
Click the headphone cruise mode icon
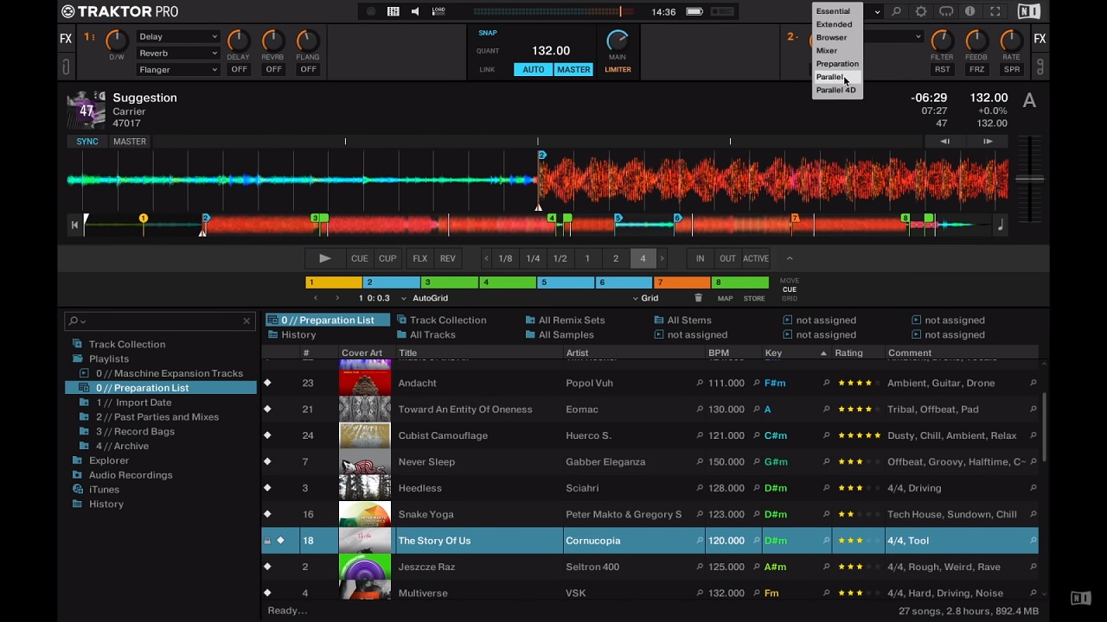click(946, 12)
